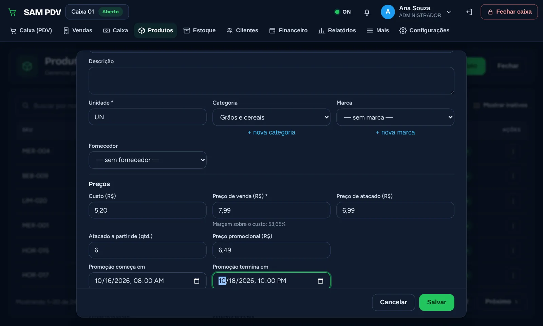Open the Marca dropdown showing sem marca
The height and width of the screenshot is (326, 543).
pyautogui.click(x=395, y=117)
